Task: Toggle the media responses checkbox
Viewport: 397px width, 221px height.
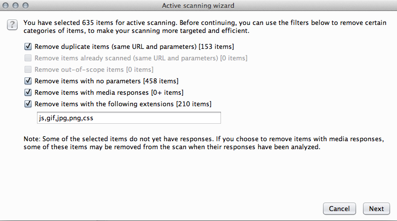Action: 28,92
